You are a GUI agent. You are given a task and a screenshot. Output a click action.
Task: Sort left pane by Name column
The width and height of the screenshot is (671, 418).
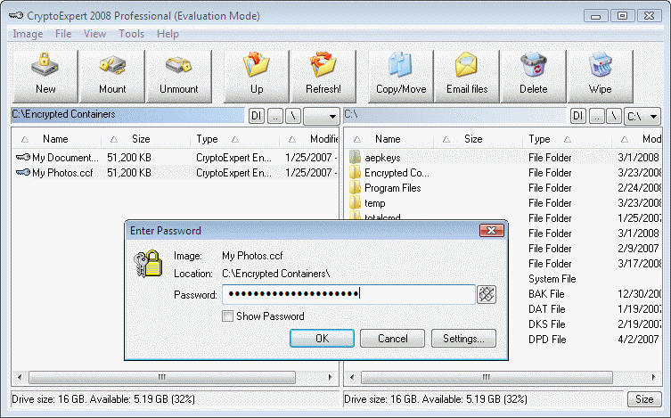point(55,139)
